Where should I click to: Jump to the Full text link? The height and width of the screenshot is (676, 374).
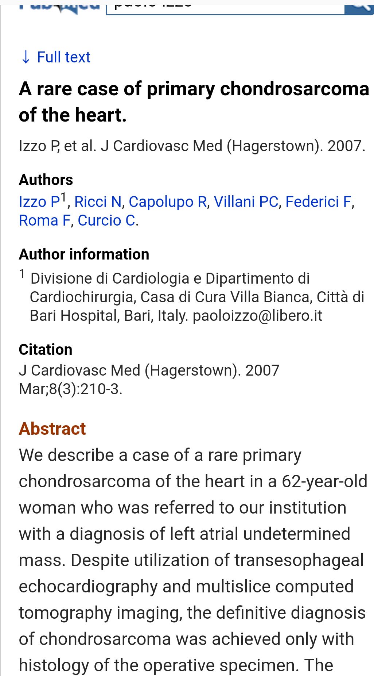point(63,57)
